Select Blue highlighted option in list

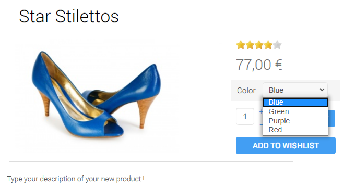click(295, 103)
